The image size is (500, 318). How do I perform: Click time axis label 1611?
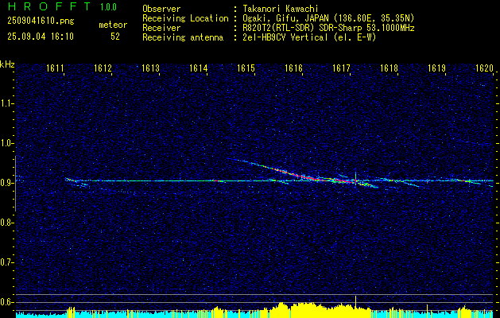pyautogui.click(x=55, y=68)
